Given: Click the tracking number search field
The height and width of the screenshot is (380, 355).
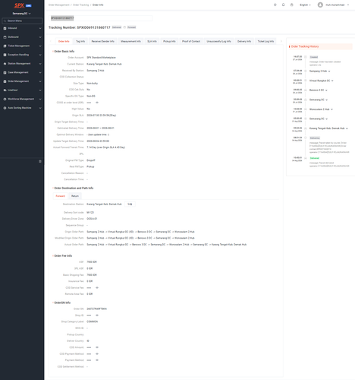Looking at the screenshot, I should pos(101,18).
